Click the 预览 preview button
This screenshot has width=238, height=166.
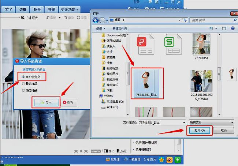(122, 151)
